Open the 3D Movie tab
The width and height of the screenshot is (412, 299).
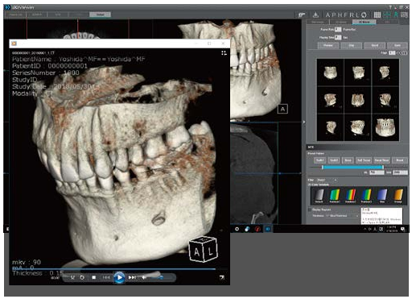click(x=364, y=22)
